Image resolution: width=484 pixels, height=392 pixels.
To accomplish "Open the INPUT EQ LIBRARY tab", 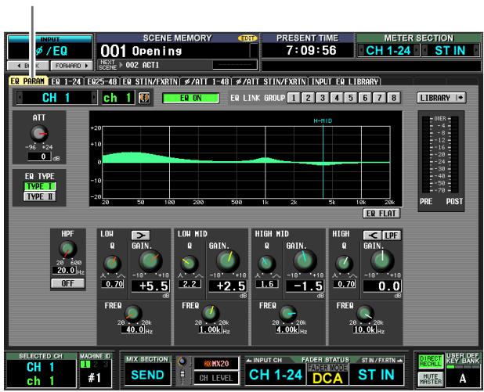I will pyautogui.click(x=345, y=81).
